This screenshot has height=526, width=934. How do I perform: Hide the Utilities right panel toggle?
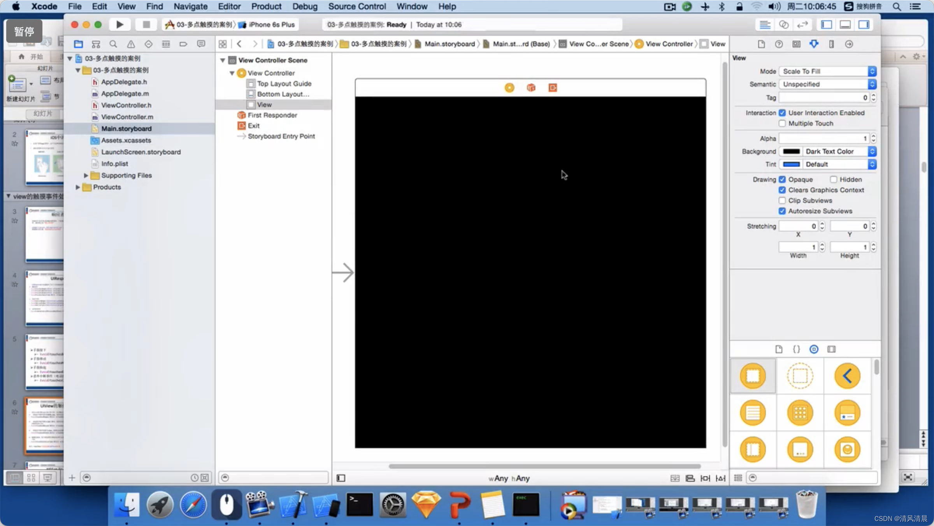click(x=864, y=25)
